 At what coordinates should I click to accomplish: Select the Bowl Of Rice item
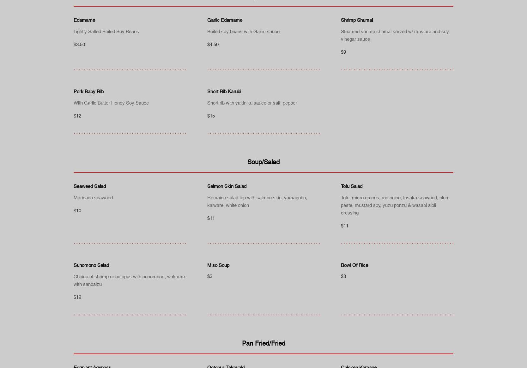coord(354,265)
